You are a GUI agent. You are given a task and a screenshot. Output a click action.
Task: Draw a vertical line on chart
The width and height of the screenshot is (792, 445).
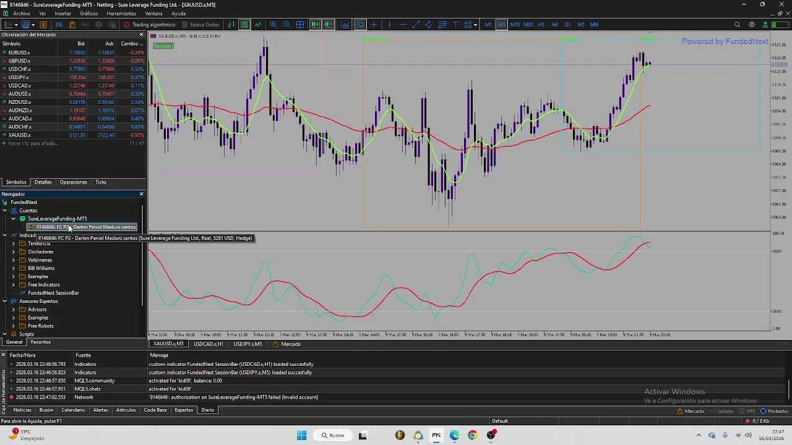click(x=389, y=25)
